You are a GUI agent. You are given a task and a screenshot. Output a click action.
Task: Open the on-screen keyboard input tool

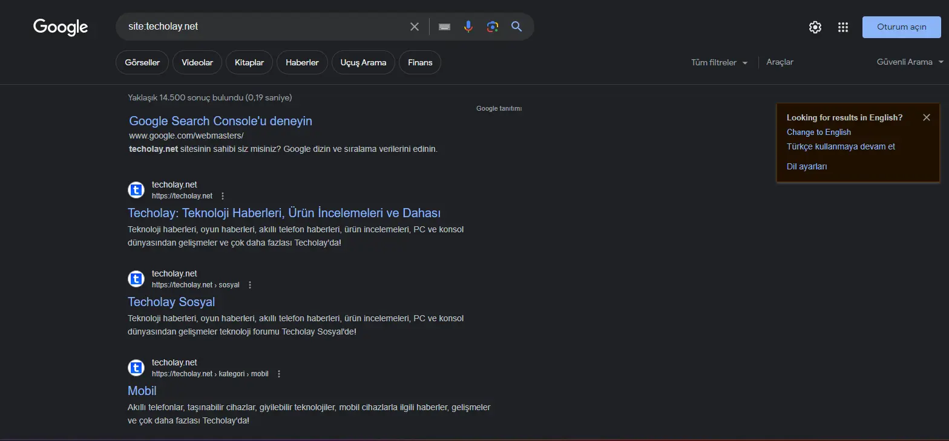point(444,27)
